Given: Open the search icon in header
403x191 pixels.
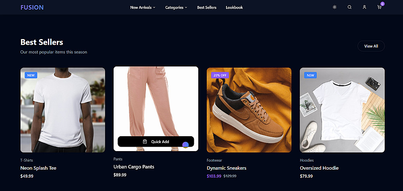Looking at the screenshot, I should 349,7.
